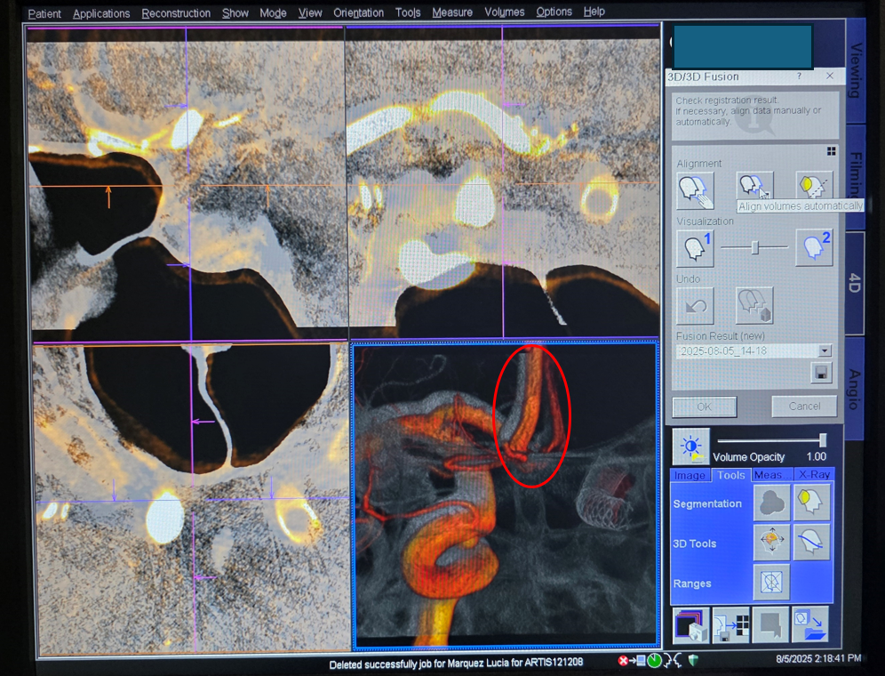Click the Ranges crosshair head icon
The width and height of the screenshot is (885, 676).
[x=771, y=583]
